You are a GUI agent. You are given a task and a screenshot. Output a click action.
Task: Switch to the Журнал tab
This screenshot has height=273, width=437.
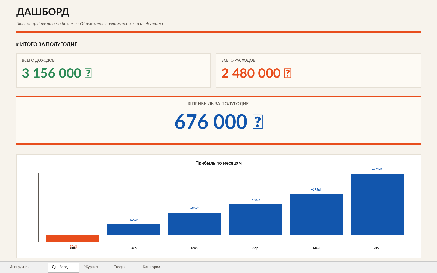[x=91, y=267]
